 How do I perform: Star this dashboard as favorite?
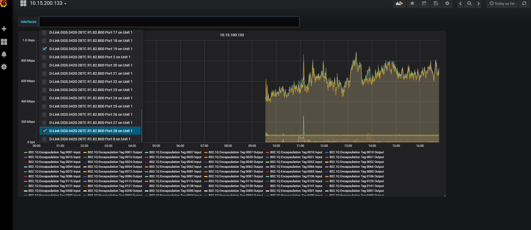pos(412,3)
